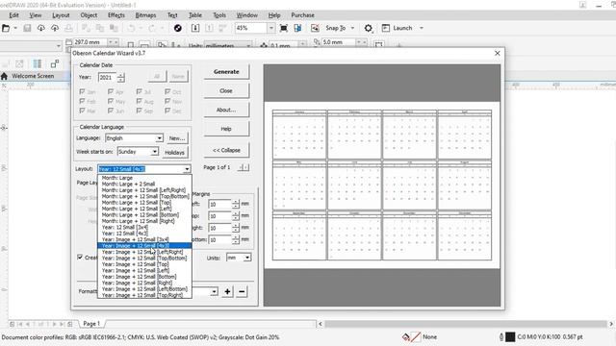The height and width of the screenshot is (346, 616).
Task: Open the Effects menu
Action: tap(115, 15)
